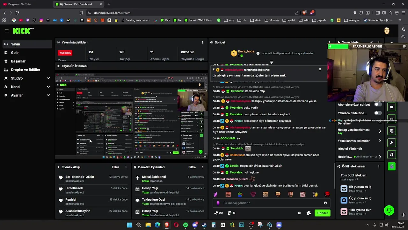The height and width of the screenshot is (230, 408).
Task: Open the Filtre button in Denetim Eylemleri
Action: pyautogui.click(x=192, y=167)
